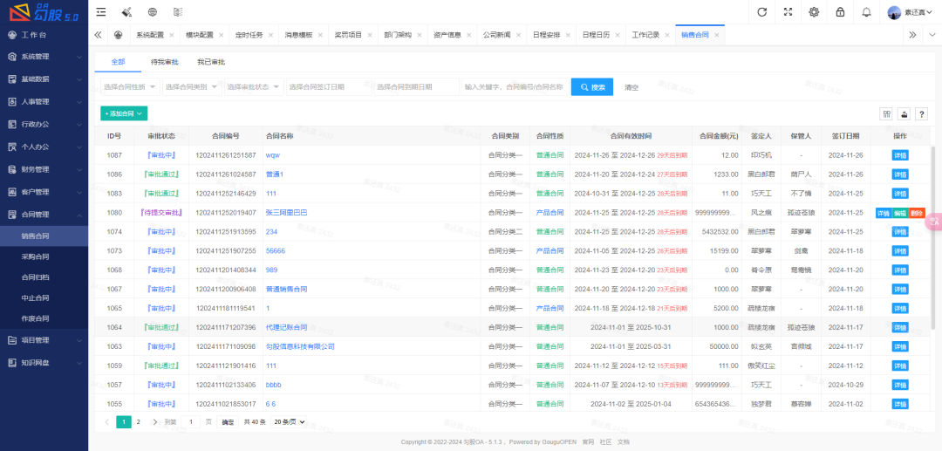The height and width of the screenshot is (451, 942).
Task: Switch to the 待我审批 tab
Action: [164, 62]
